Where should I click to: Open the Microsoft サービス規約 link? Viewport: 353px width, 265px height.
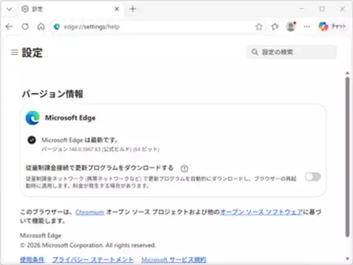pos(174,260)
